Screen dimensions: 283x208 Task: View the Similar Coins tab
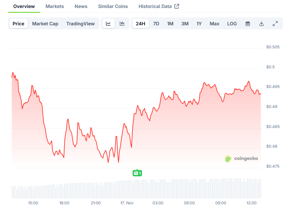tap(113, 6)
